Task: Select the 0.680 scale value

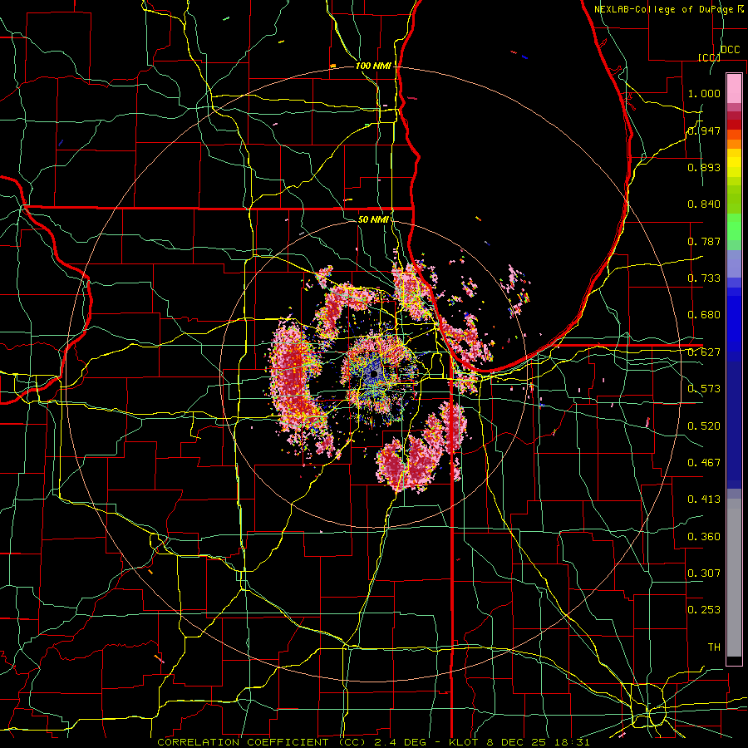Action: point(704,315)
